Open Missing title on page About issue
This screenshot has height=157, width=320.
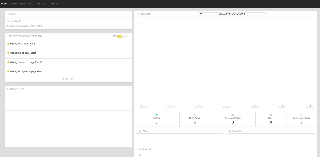coord(23,53)
